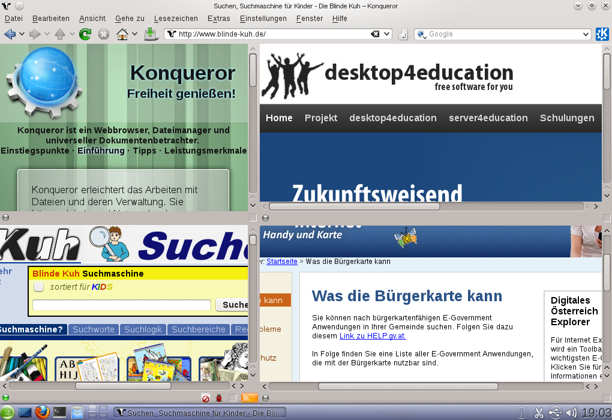Click the bookmark icon beside the address bar
Image resolution: width=612 pixels, height=420 pixels.
[x=403, y=34]
